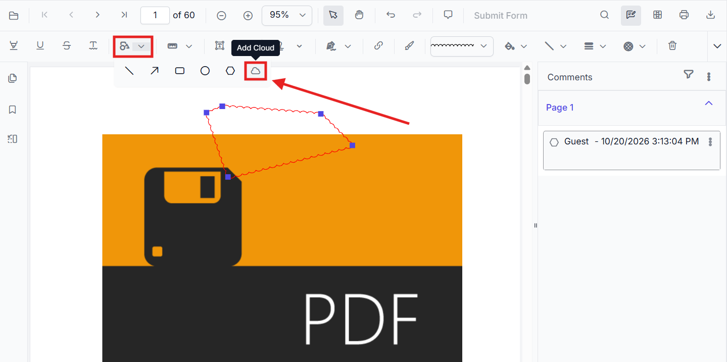Click the opacity checkered circle icon
Screen dimensions: 727x362
pos(628,46)
